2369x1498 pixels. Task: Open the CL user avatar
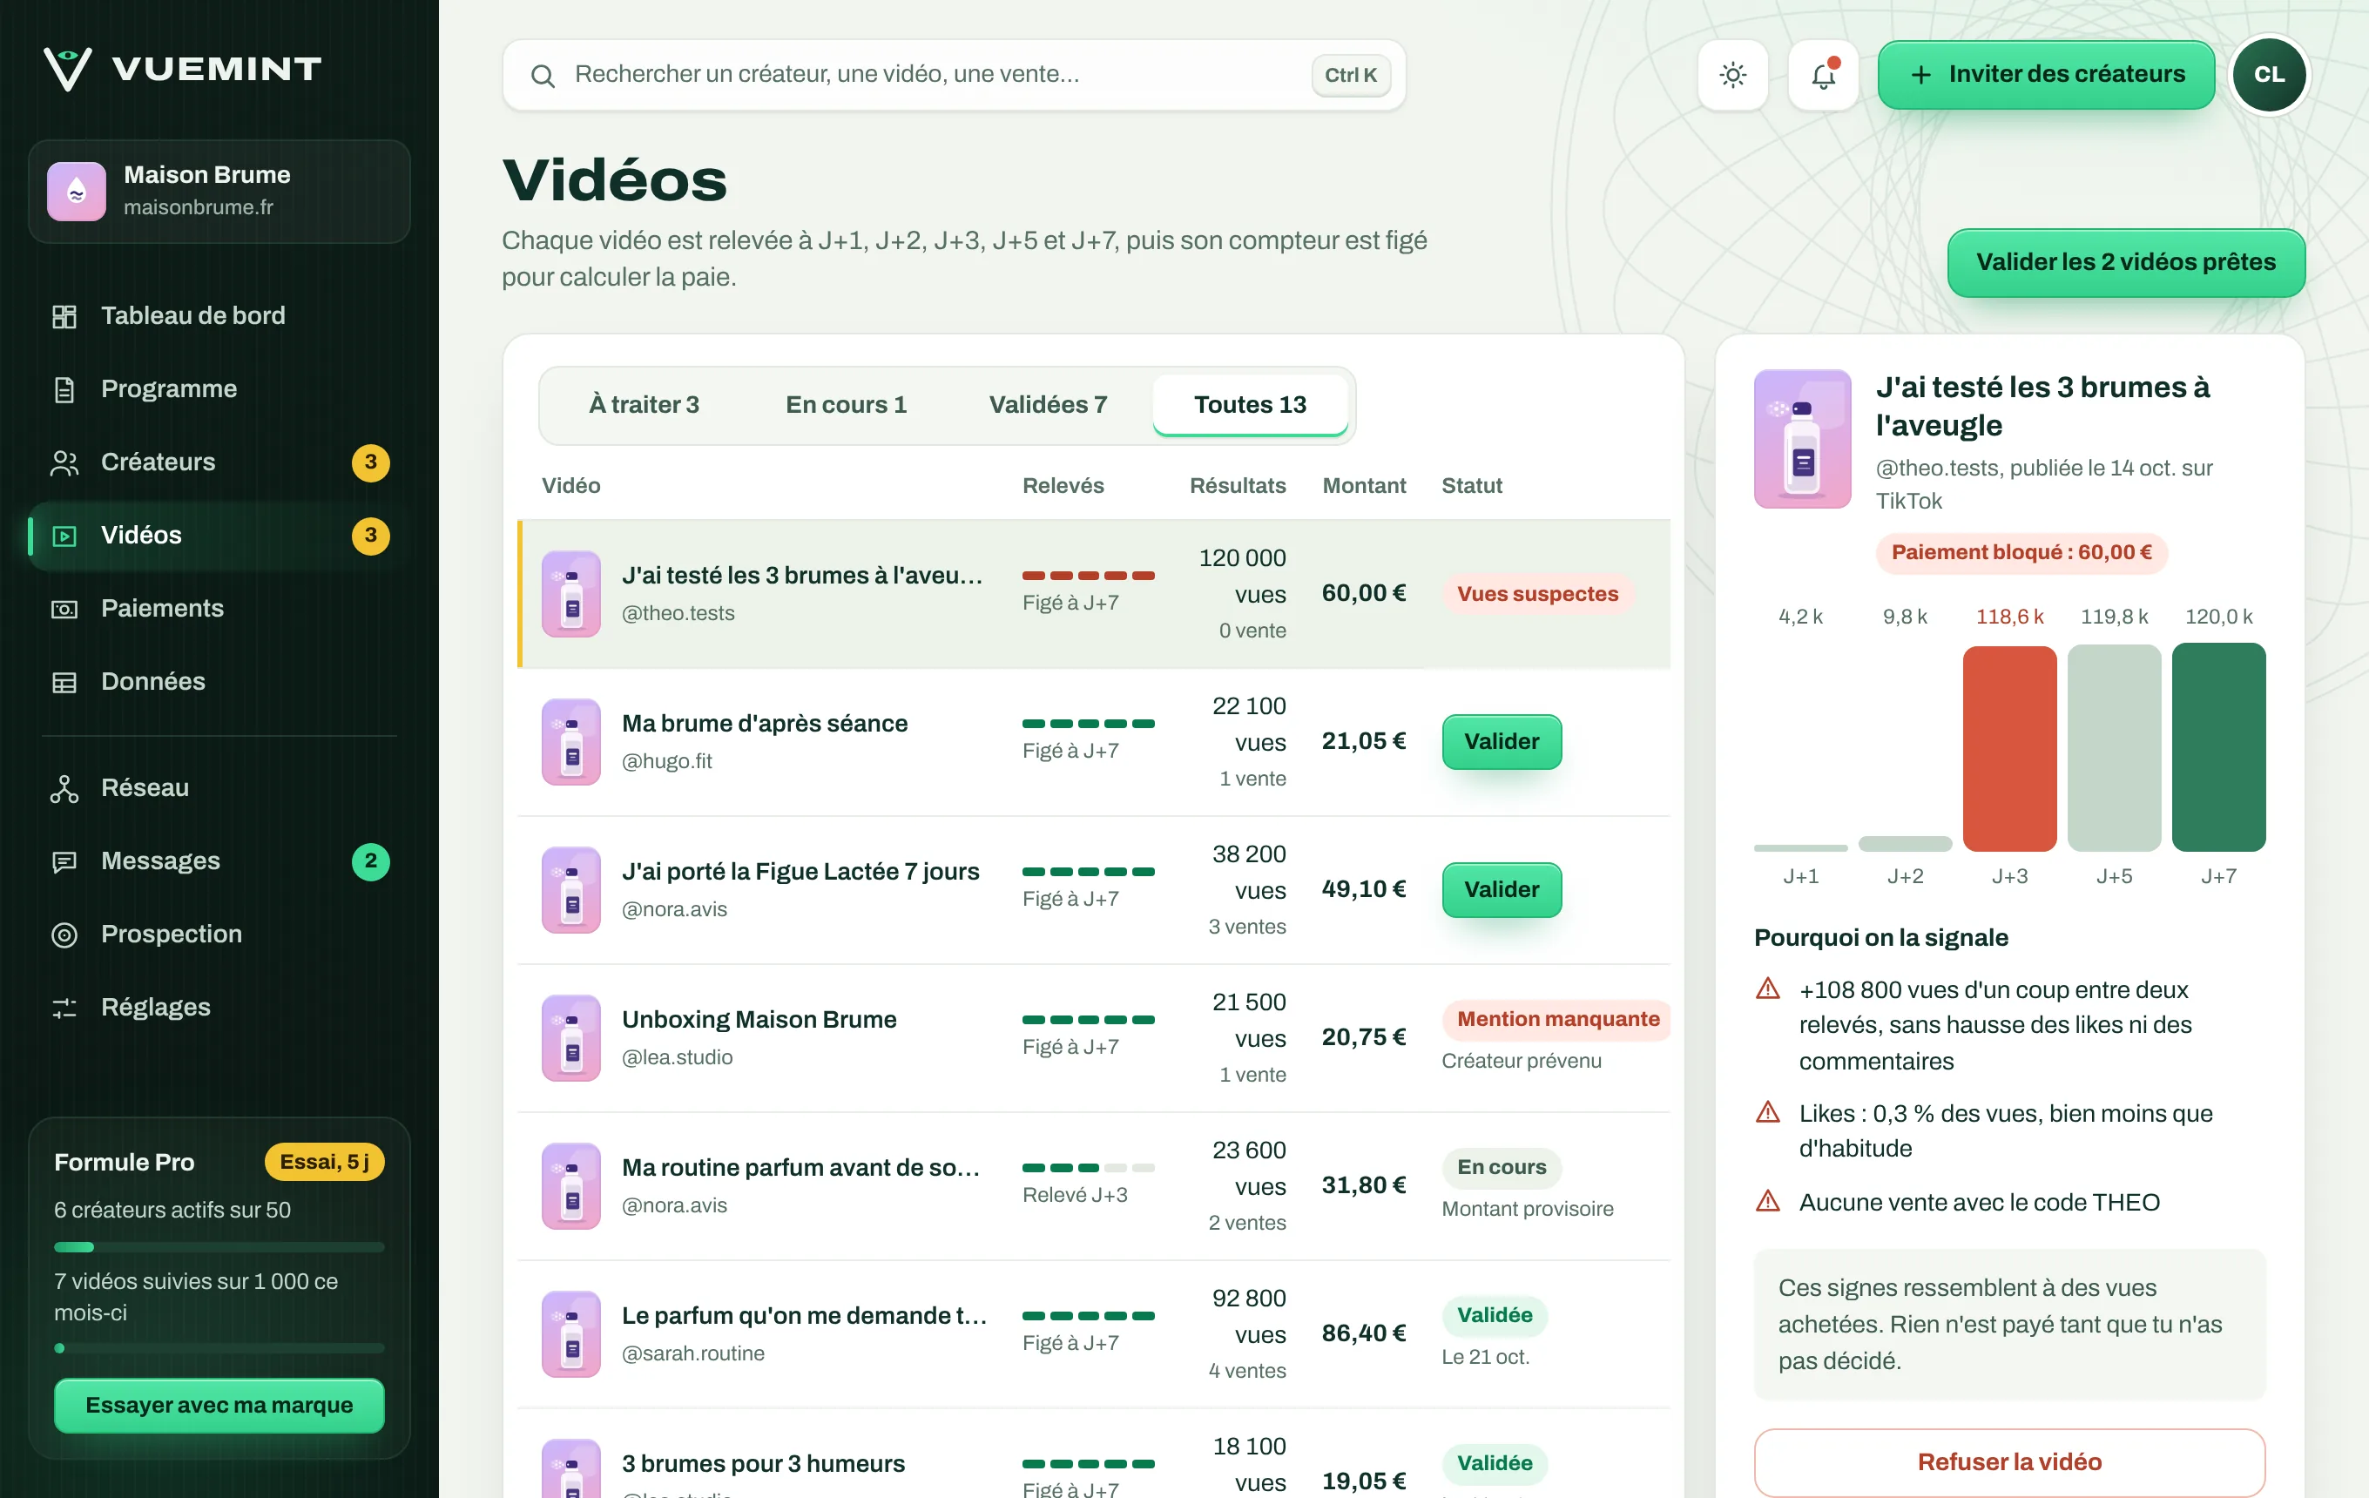coord(2269,75)
